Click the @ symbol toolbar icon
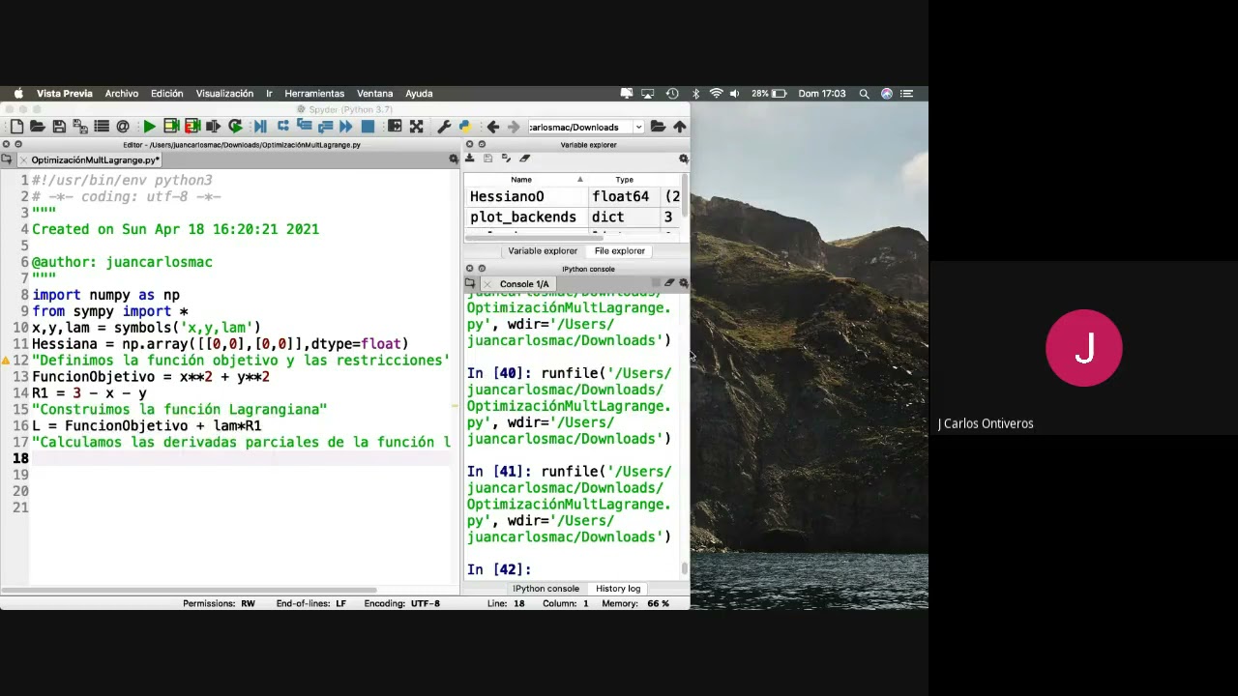Image resolution: width=1238 pixels, height=696 pixels. tap(123, 127)
